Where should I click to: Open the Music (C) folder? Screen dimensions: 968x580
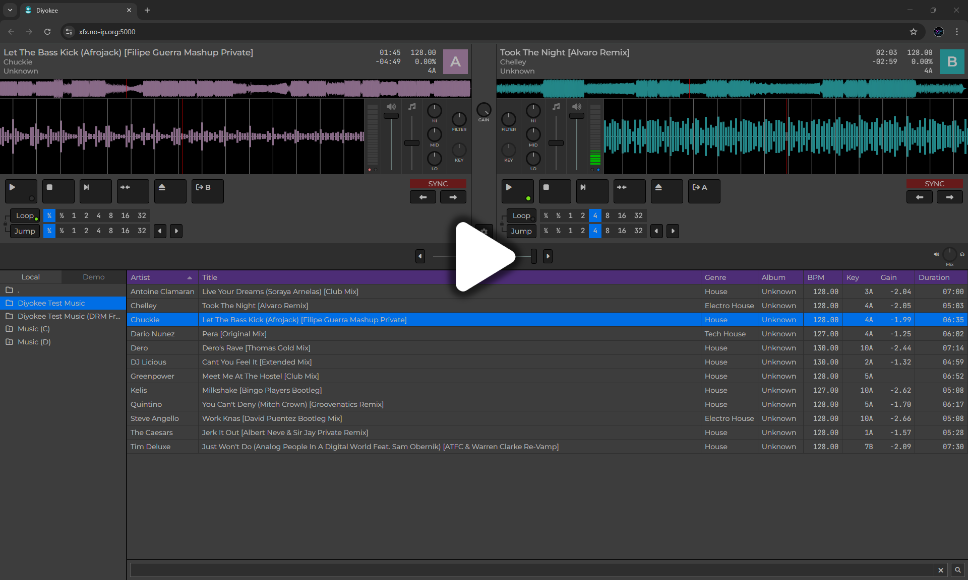coord(34,329)
